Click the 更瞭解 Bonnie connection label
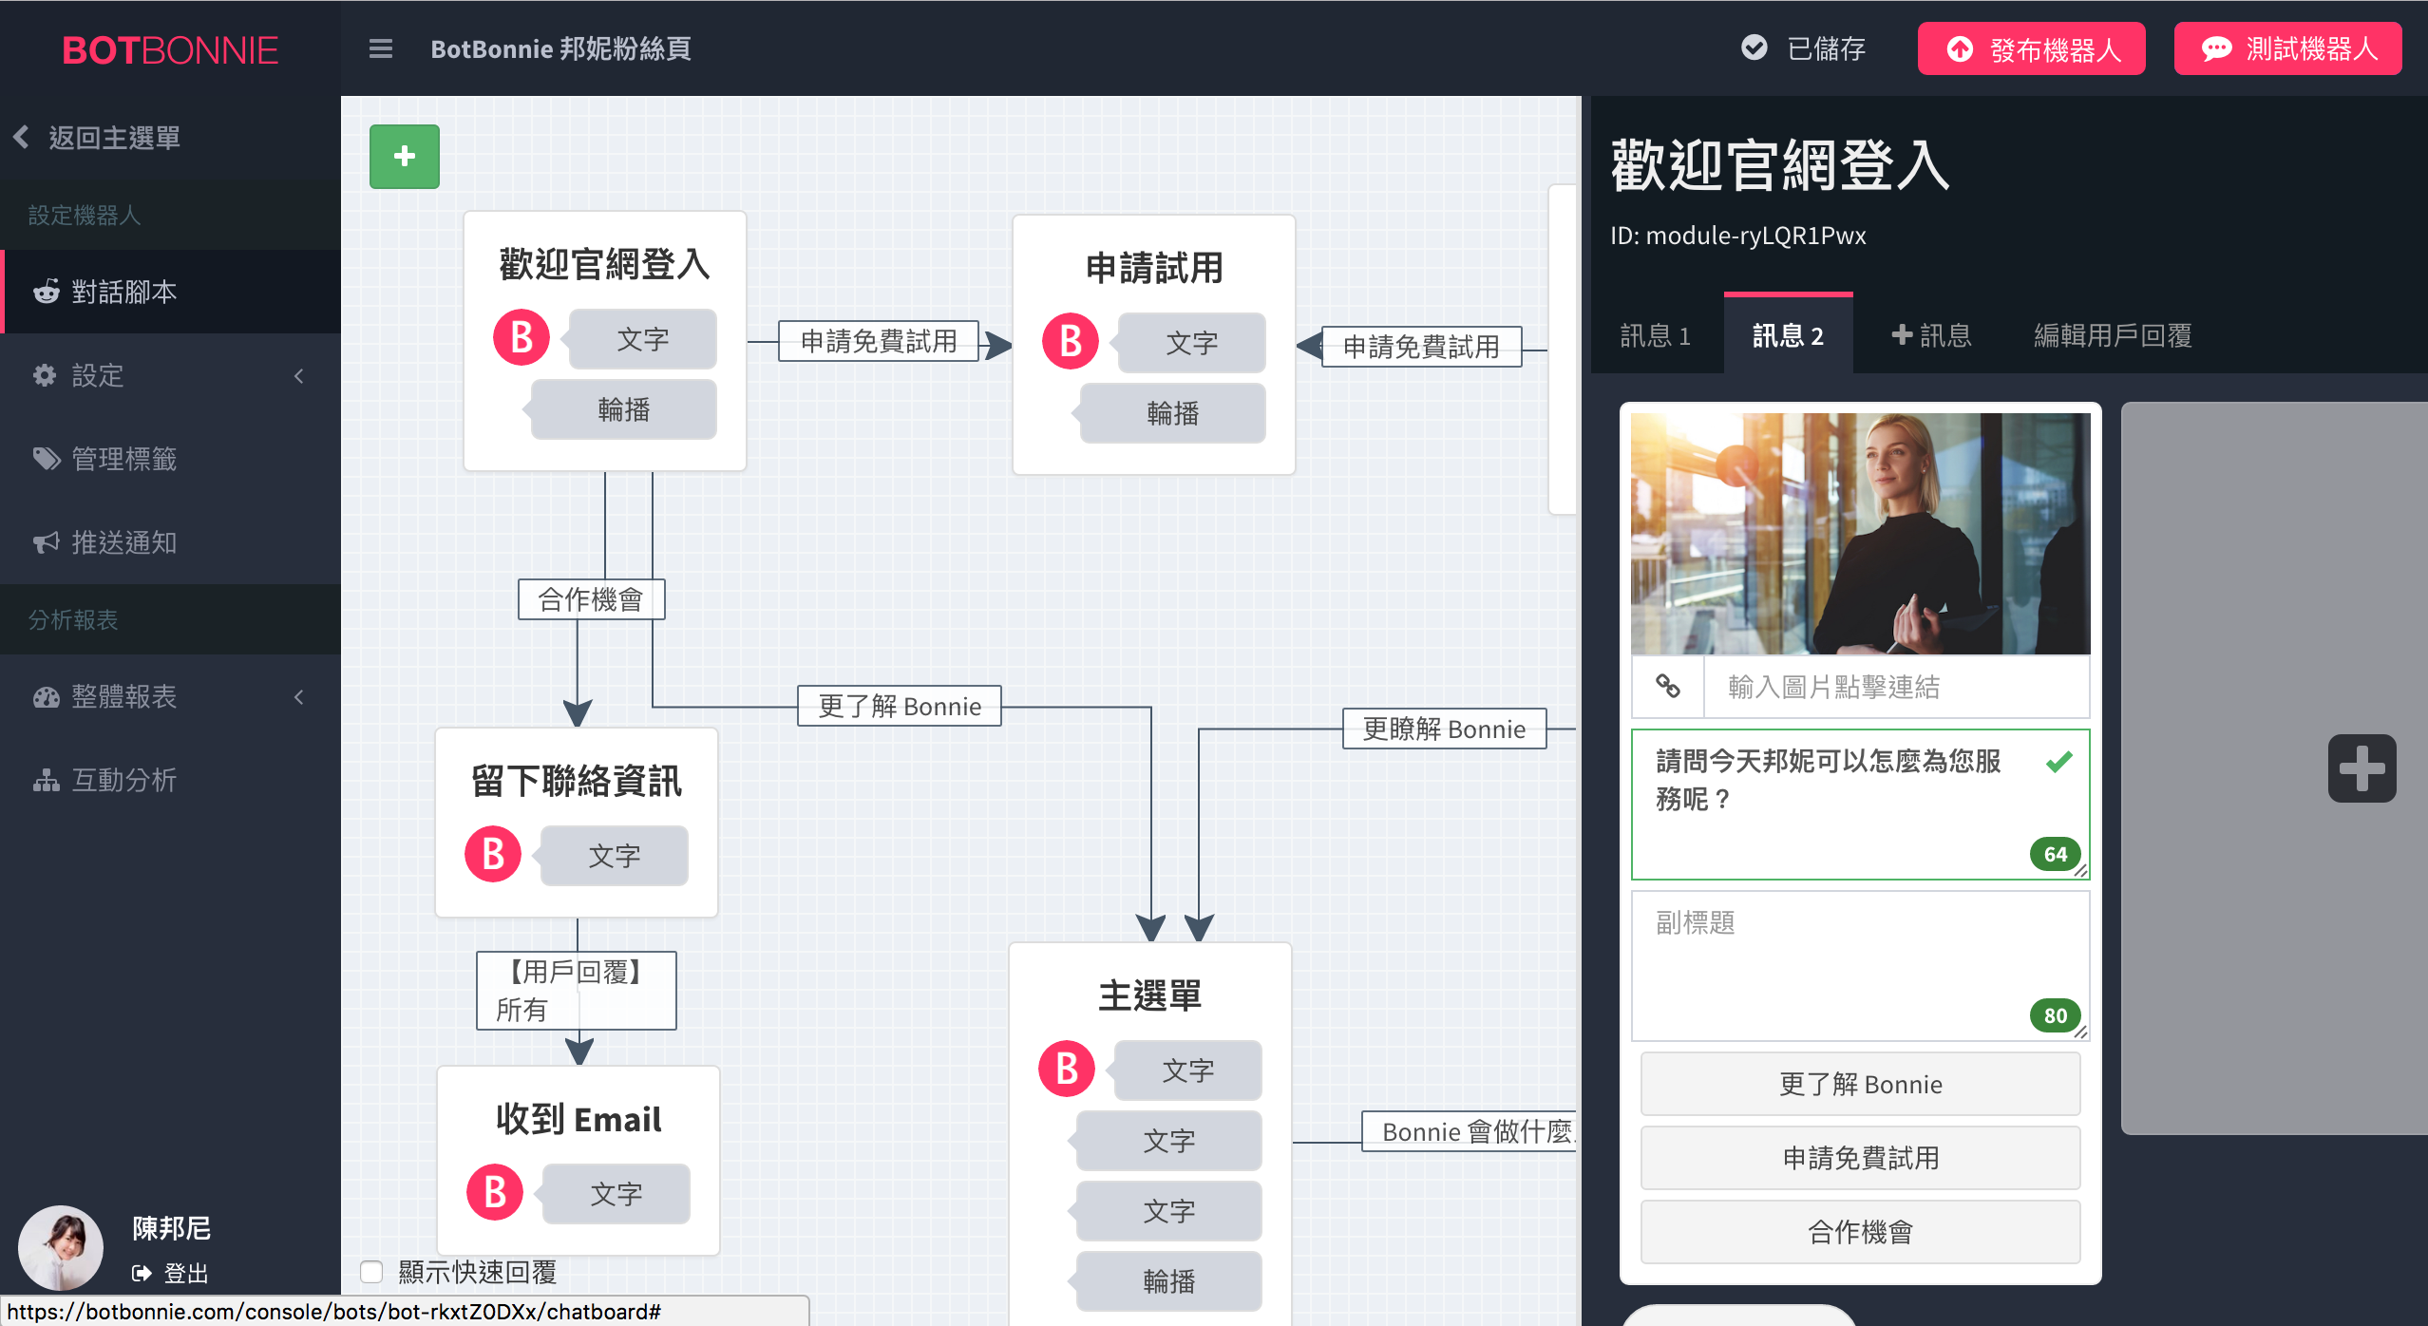The height and width of the screenshot is (1326, 2428). 1444,729
